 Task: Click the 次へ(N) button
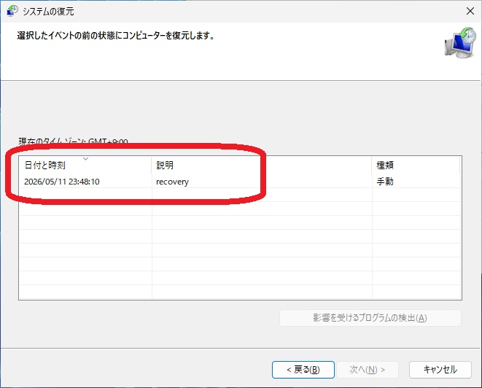pos(368,370)
